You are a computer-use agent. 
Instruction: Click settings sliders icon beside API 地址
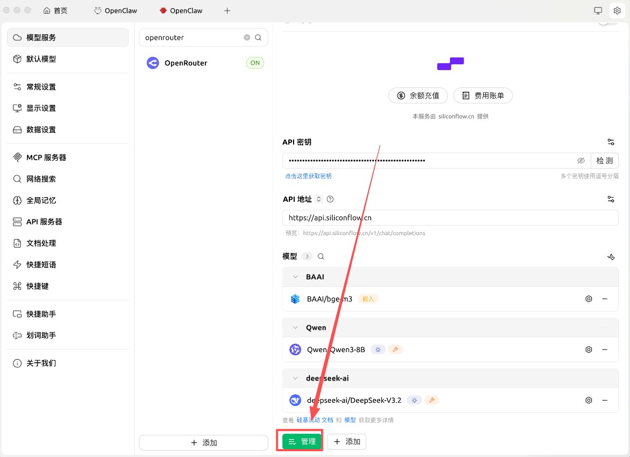point(610,199)
